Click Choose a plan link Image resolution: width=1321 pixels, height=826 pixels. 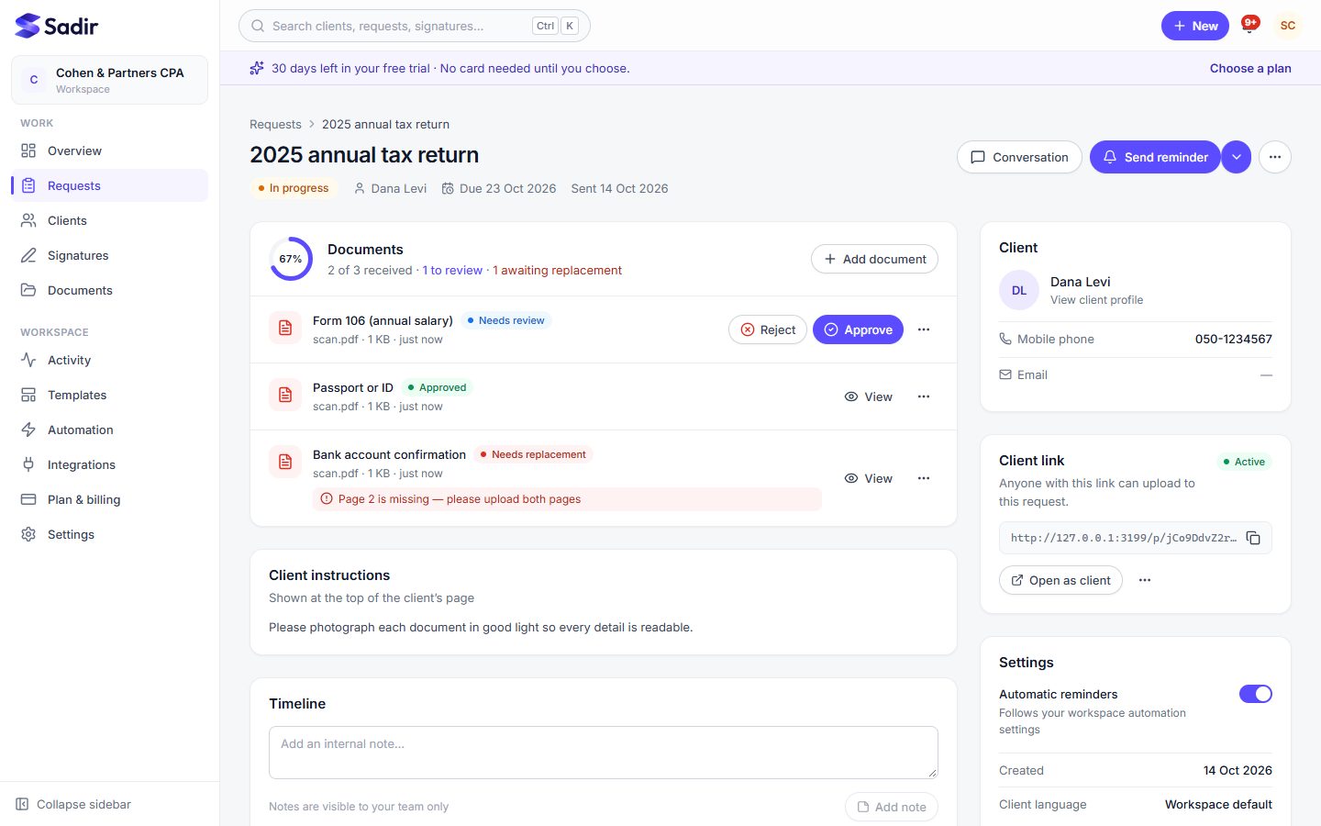1250,68
